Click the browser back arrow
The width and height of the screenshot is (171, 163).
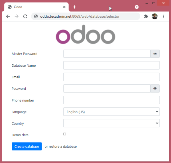click(x=8, y=17)
